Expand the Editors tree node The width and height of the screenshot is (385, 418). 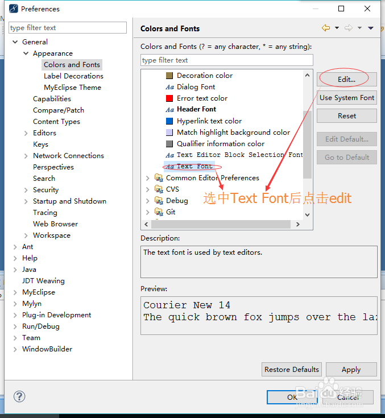(26, 133)
